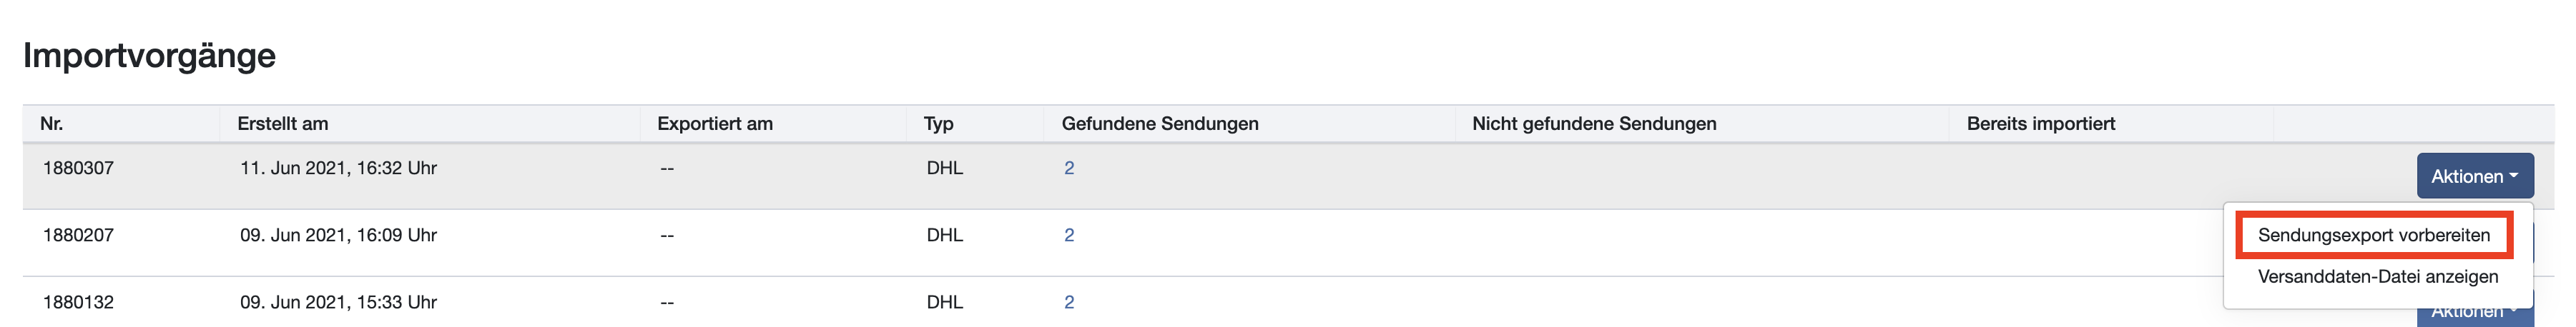Click the "Exportiert am" column header
The width and height of the screenshot is (2576, 327).
pos(714,124)
